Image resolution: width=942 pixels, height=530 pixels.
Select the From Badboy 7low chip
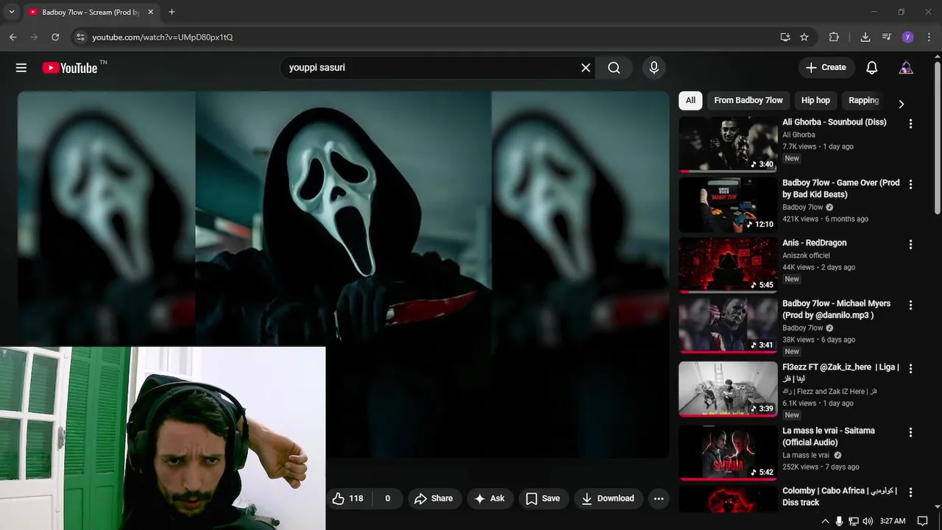click(748, 100)
